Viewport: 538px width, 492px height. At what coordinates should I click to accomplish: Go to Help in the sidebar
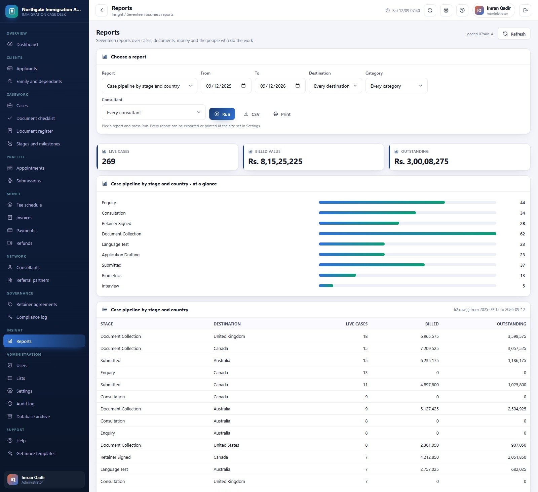point(44,441)
